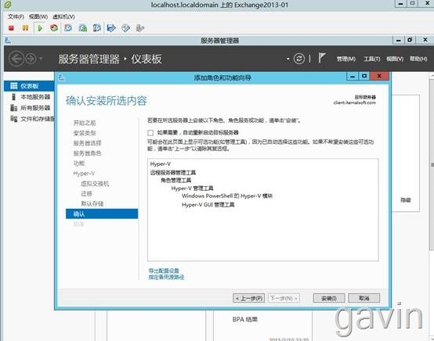Enable automatic restart of target server checkbox
Viewport: 434px width, 341px height.
click(150, 133)
